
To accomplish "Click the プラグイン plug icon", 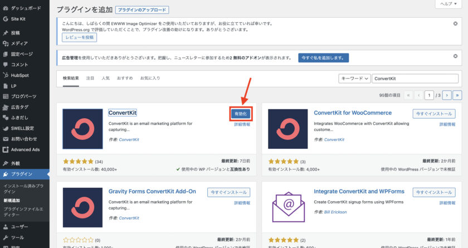I will [x=6, y=174].
